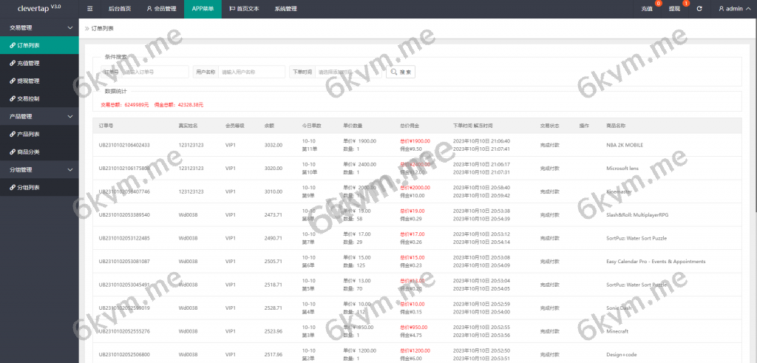Click the magnifier icon in 搜索 button

pos(394,72)
